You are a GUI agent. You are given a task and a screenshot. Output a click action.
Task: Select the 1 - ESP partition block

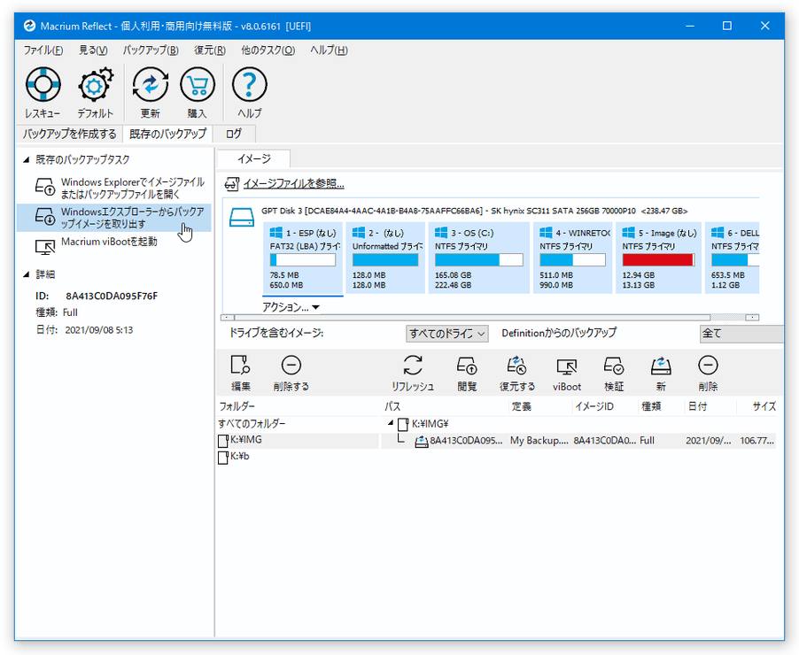point(303,258)
